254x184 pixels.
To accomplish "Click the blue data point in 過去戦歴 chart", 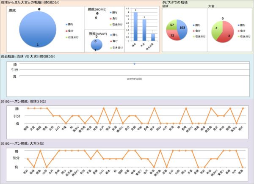I will (134, 64).
